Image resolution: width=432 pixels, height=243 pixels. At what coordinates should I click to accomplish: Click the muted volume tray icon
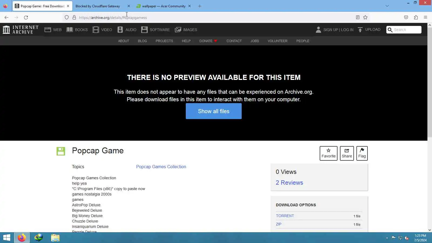[x=407, y=238]
